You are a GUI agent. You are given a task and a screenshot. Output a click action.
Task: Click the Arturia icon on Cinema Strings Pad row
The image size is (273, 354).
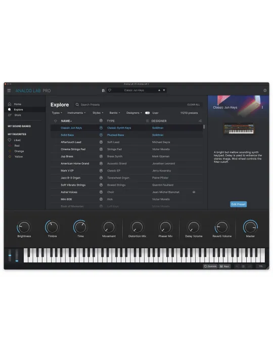(x=101, y=149)
